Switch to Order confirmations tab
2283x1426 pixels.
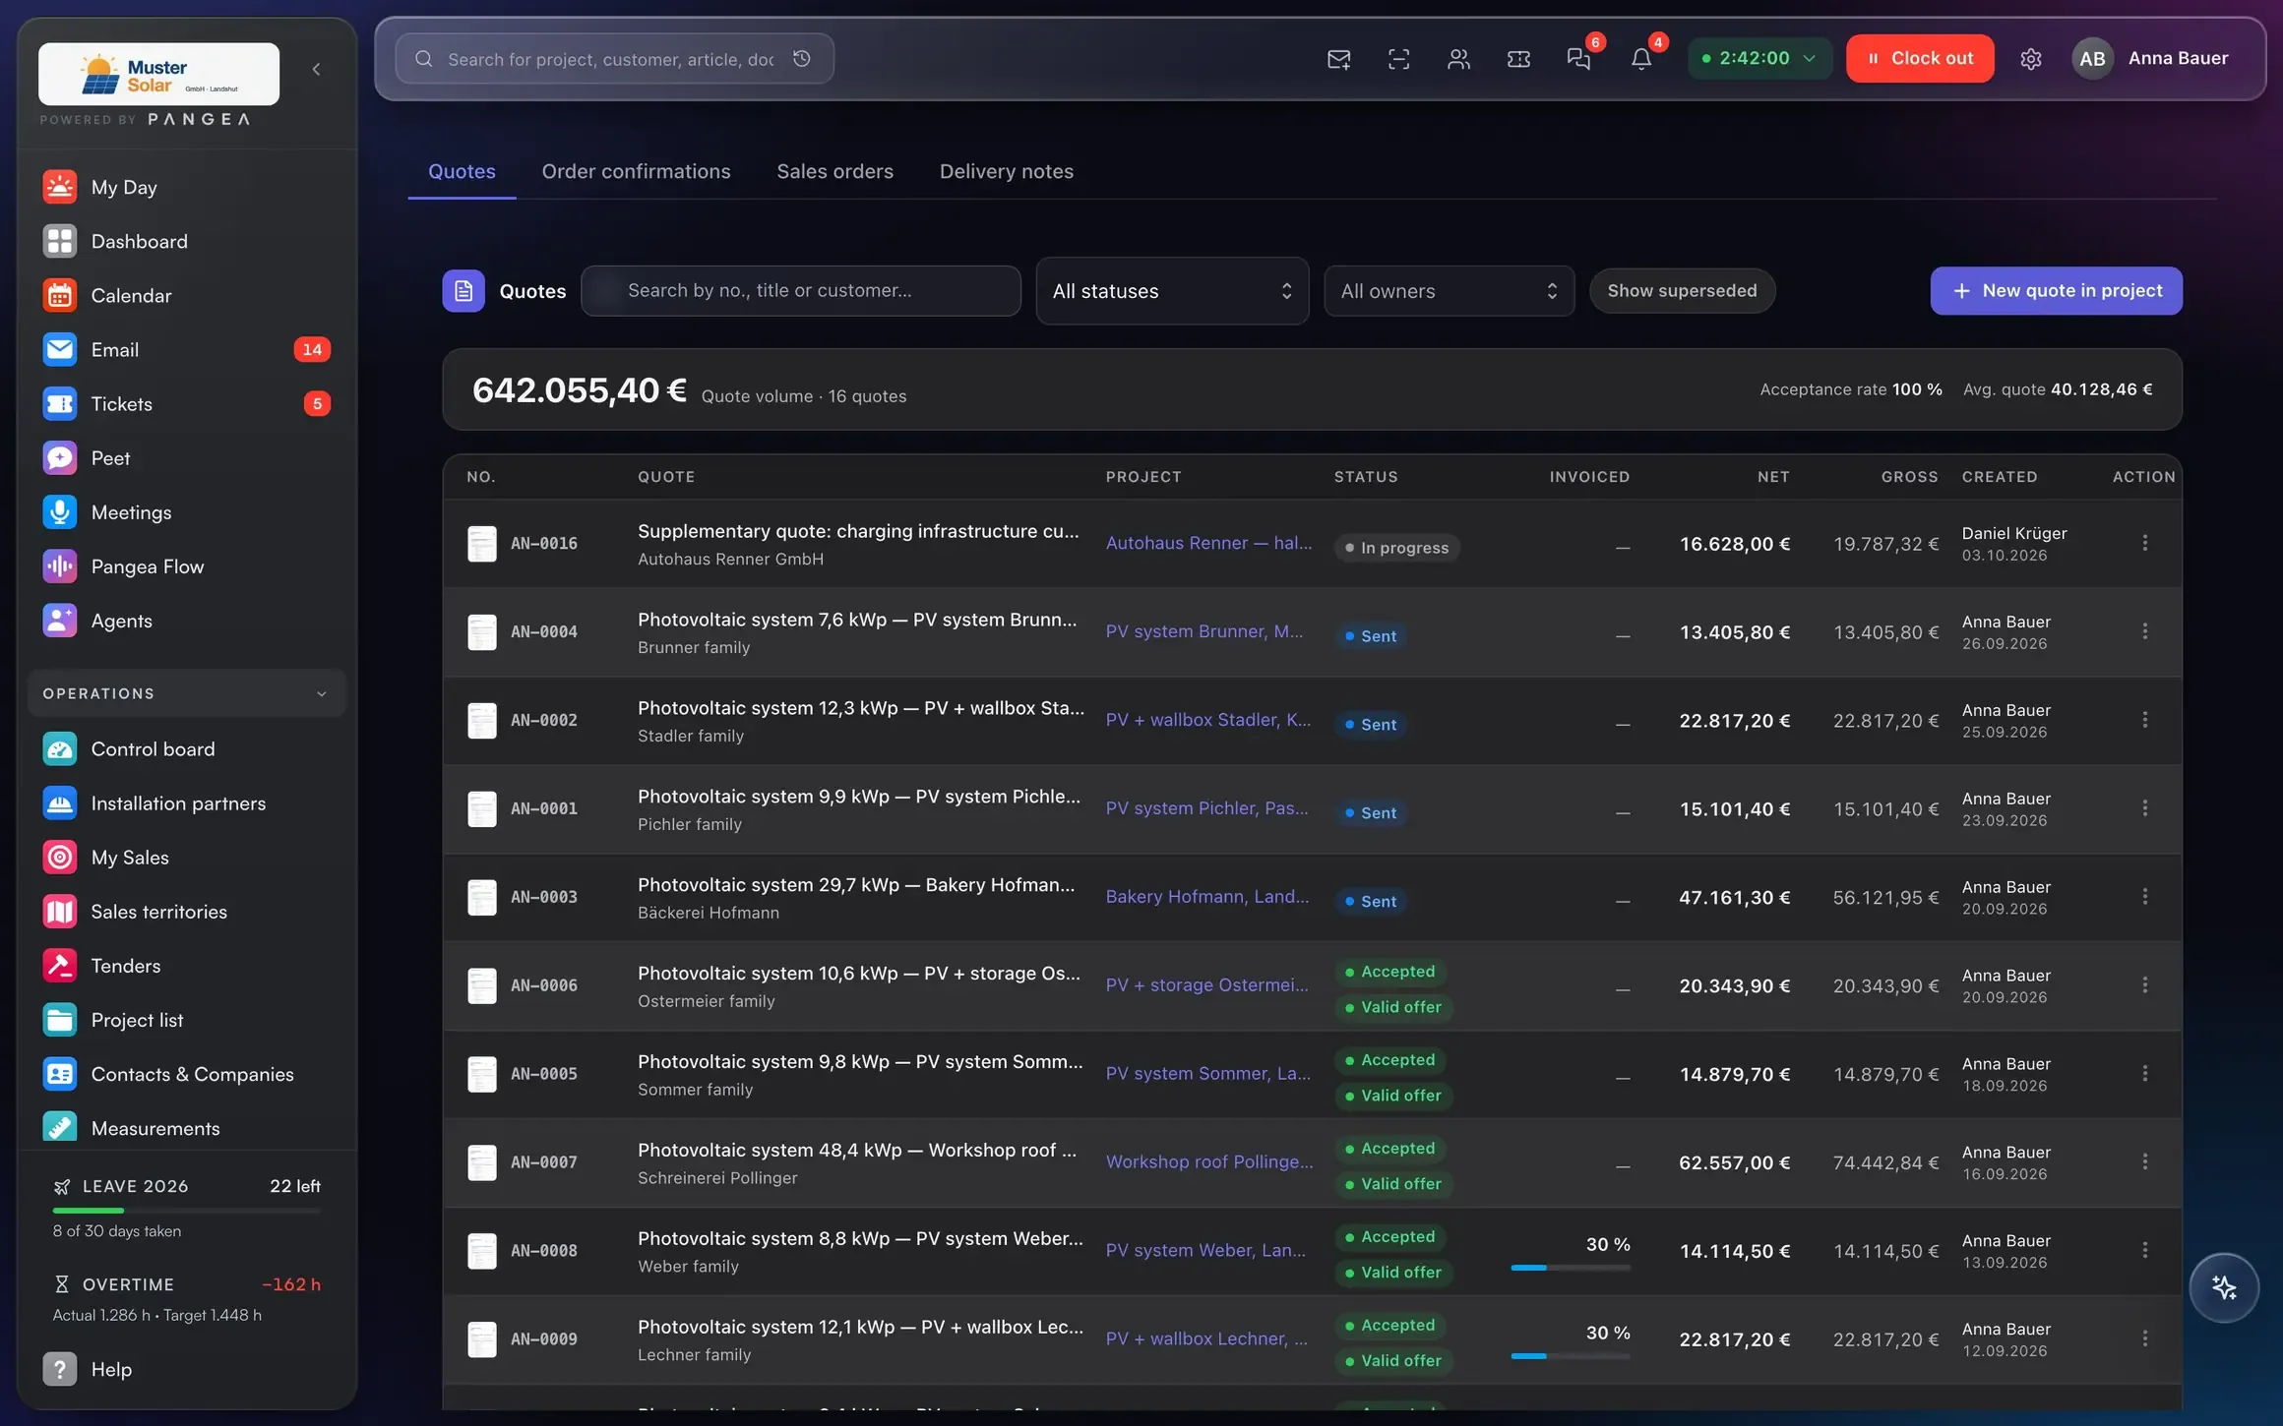point(636,171)
